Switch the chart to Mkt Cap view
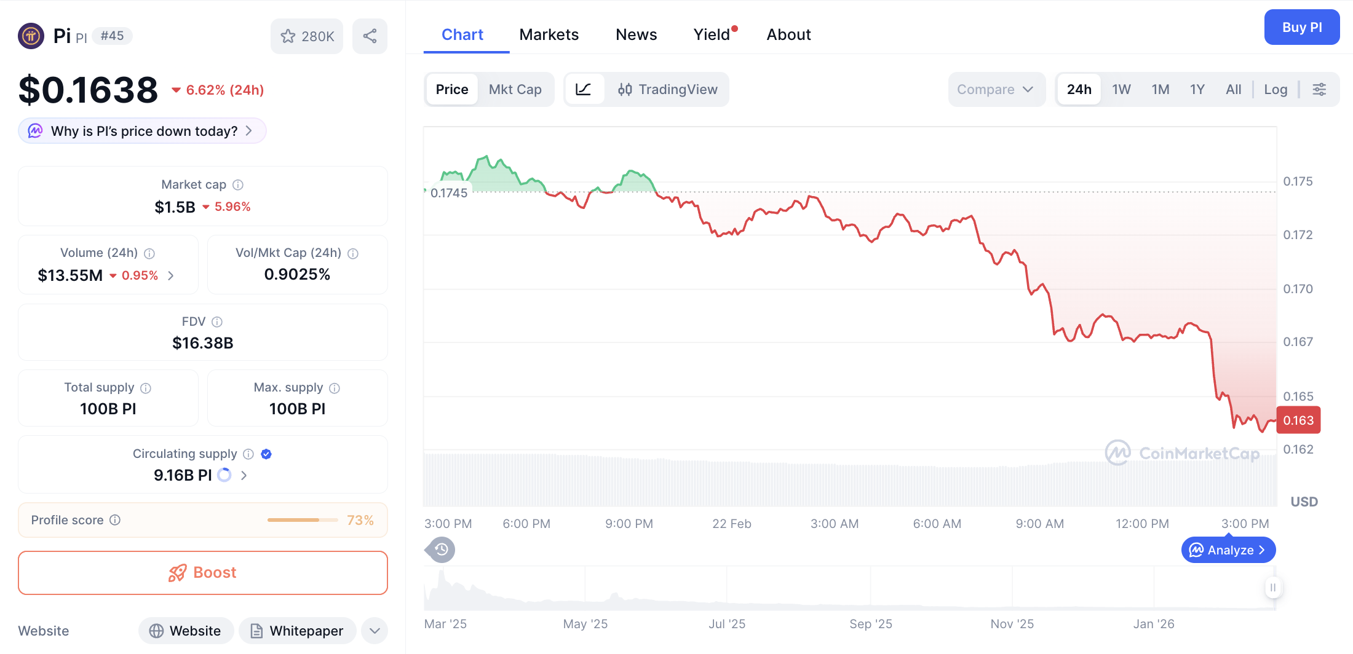 pos(515,89)
